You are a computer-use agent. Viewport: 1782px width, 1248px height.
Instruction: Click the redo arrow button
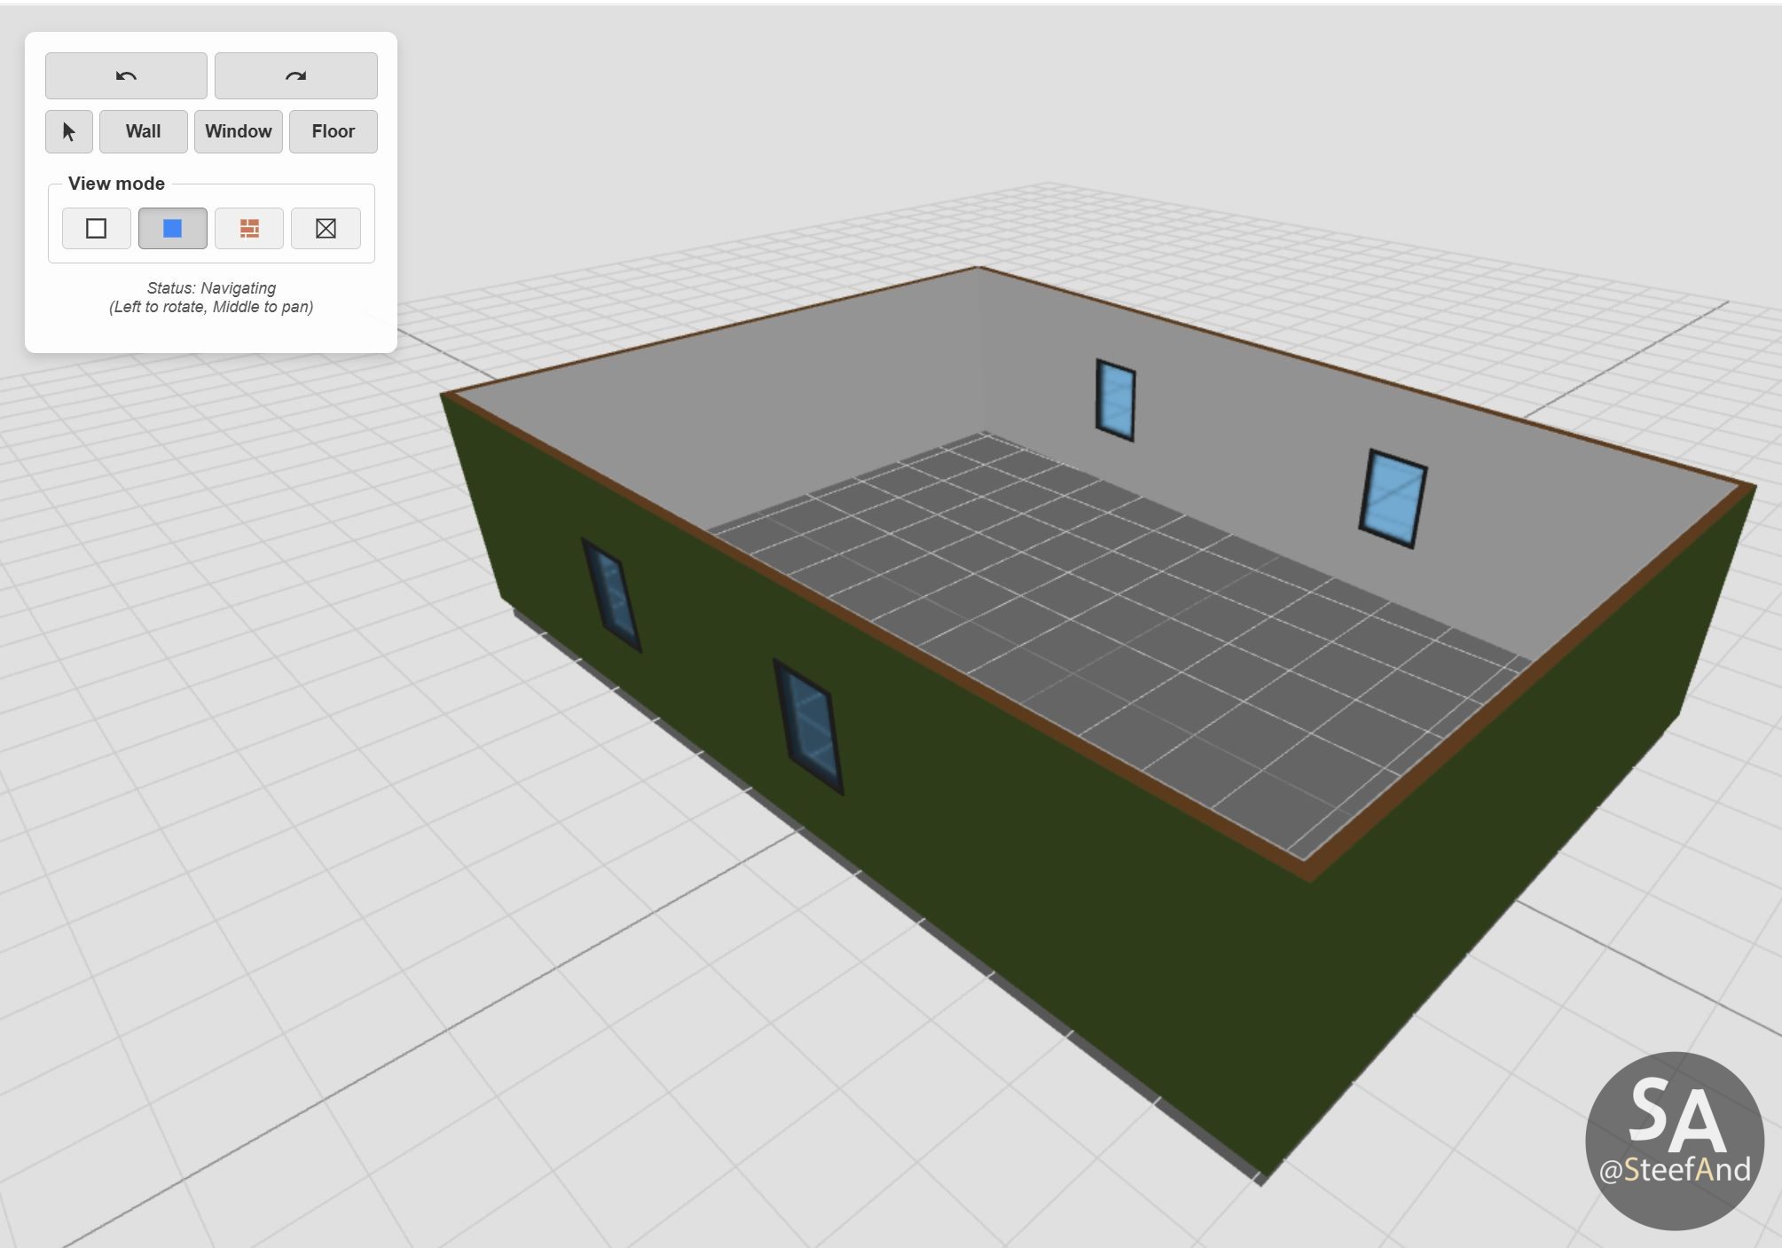point(296,75)
